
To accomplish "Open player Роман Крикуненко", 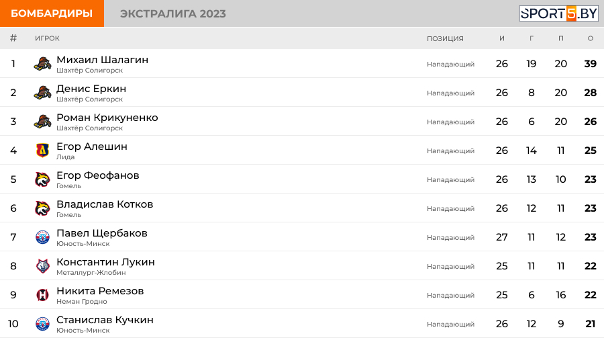I will click(107, 118).
